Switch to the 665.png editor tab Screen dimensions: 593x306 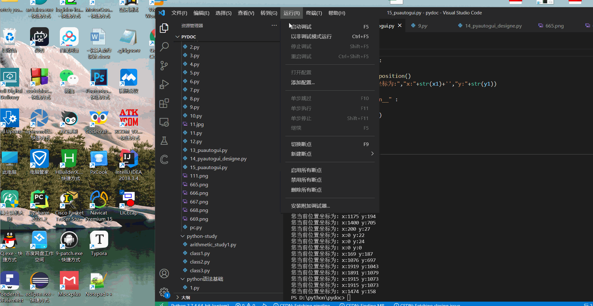(554, 26)
